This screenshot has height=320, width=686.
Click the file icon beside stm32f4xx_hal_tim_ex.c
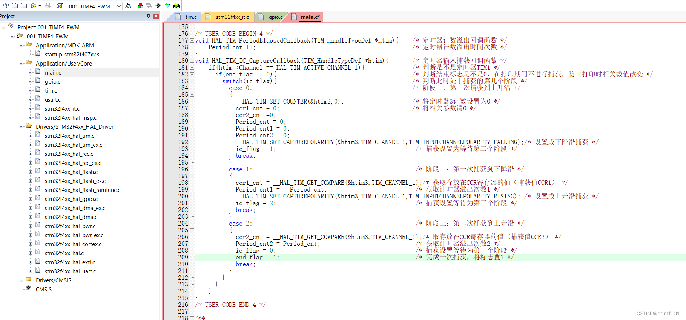point(38,144)
